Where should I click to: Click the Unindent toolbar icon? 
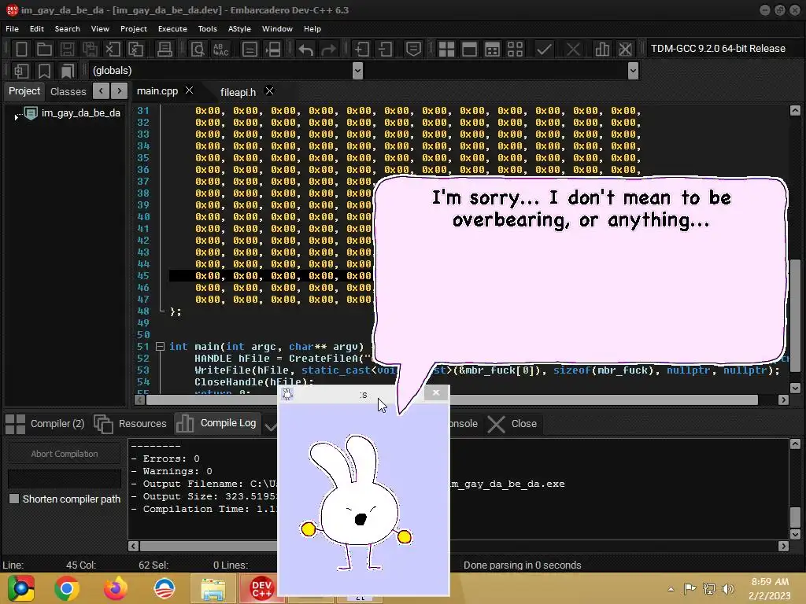pos(385,50)
